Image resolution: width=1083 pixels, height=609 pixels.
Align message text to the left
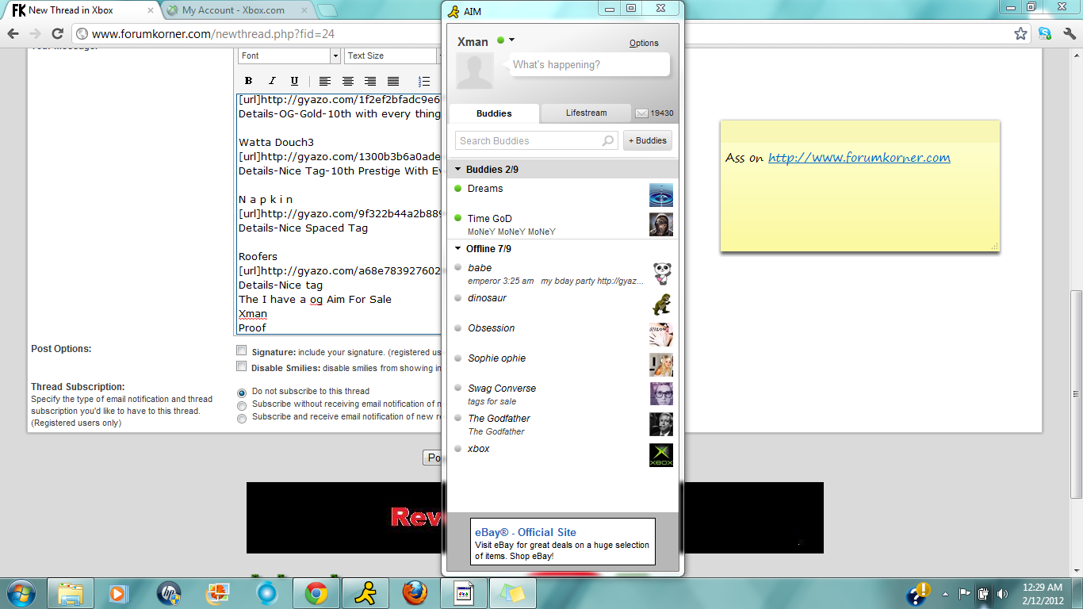pos(325,81)
